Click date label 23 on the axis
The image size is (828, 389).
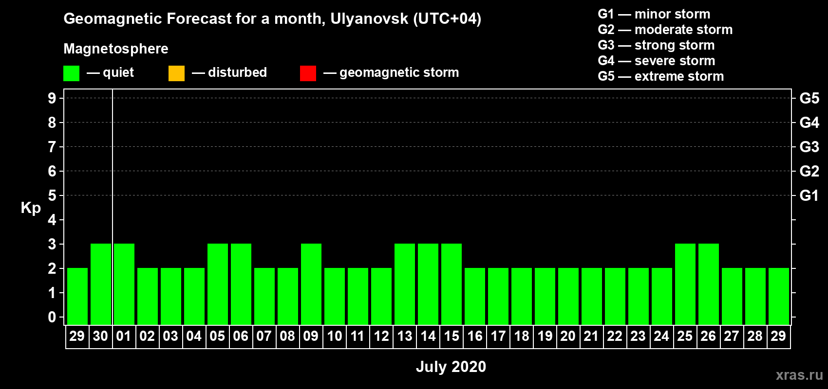(638, 336)
